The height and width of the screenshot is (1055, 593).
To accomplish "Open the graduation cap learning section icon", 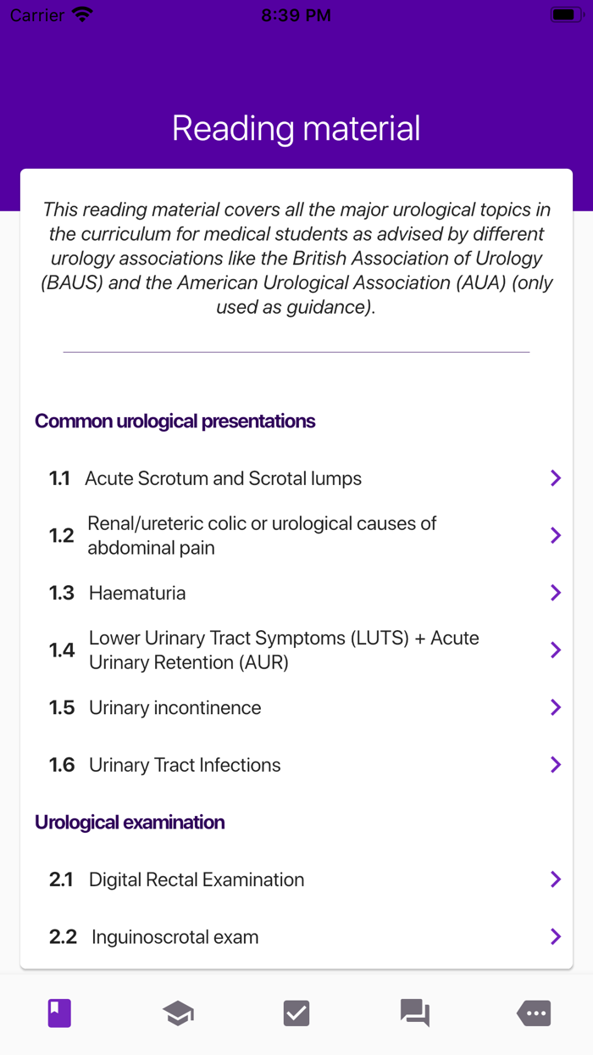I will point(177,1013).
